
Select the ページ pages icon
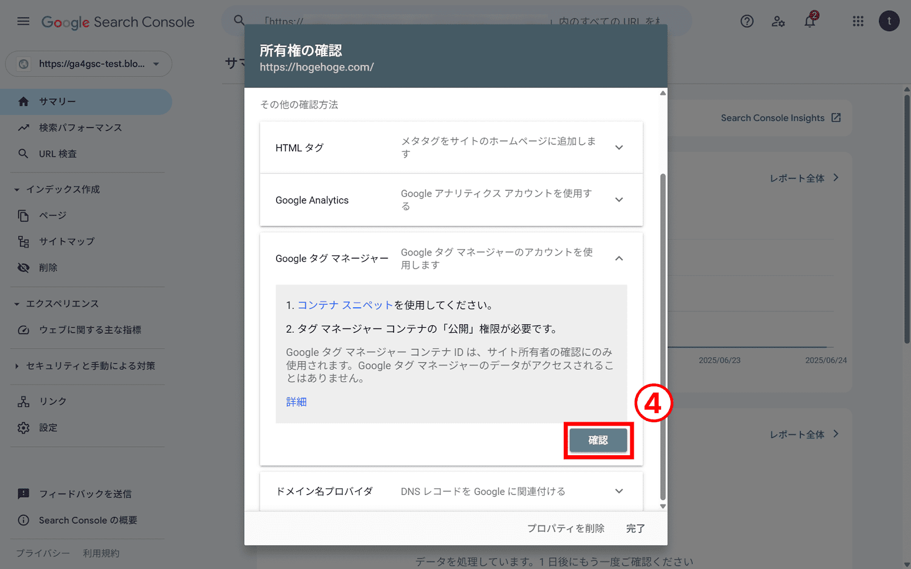pyautogui.click(x=23, y=215)
